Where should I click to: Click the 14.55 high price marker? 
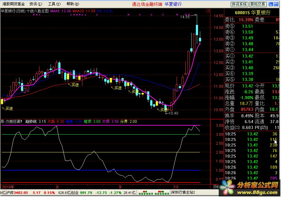(x=185, y=17)
